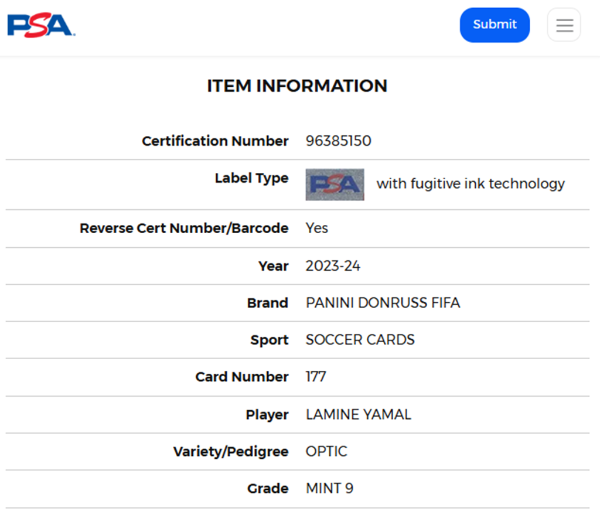Open the hamburger navigation menu

click(564, 25)
